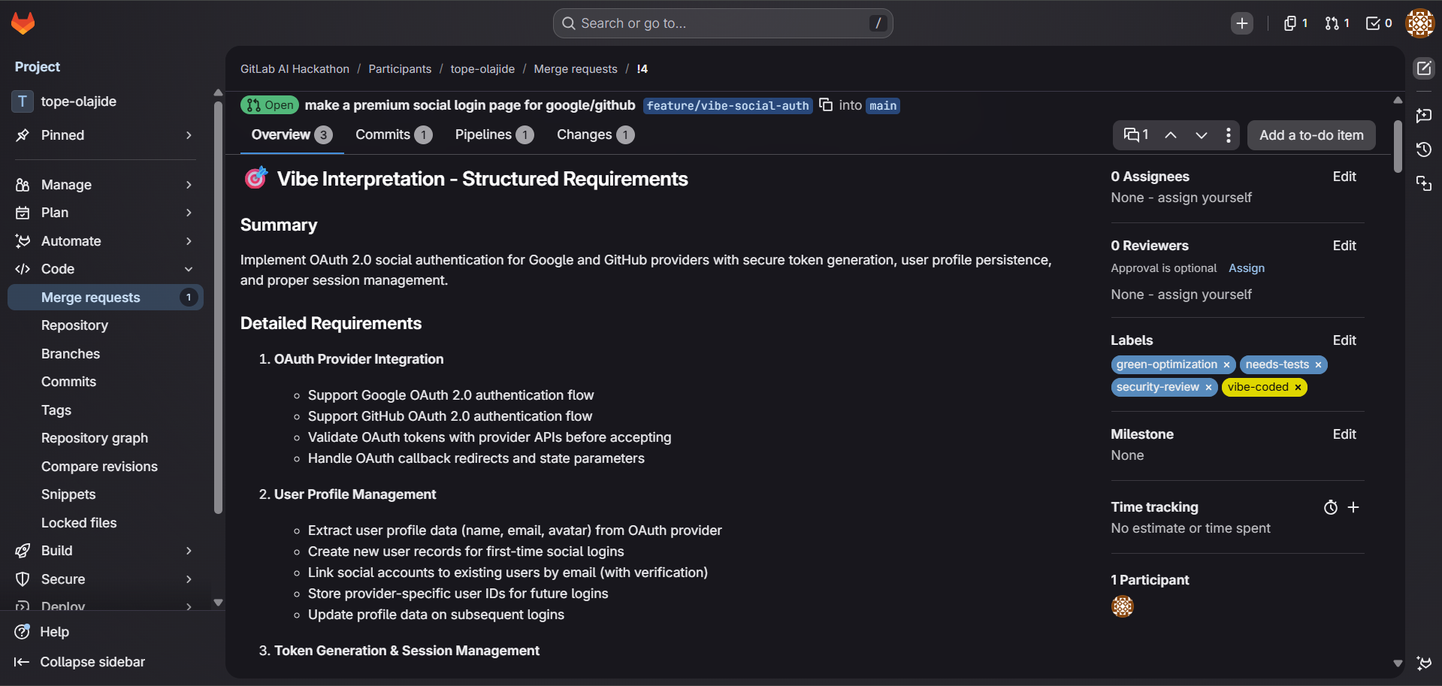Image resolution: width=1442 pixels, height=686 pixels.
Task: Click the Help question icon
Action: point(23,632)
